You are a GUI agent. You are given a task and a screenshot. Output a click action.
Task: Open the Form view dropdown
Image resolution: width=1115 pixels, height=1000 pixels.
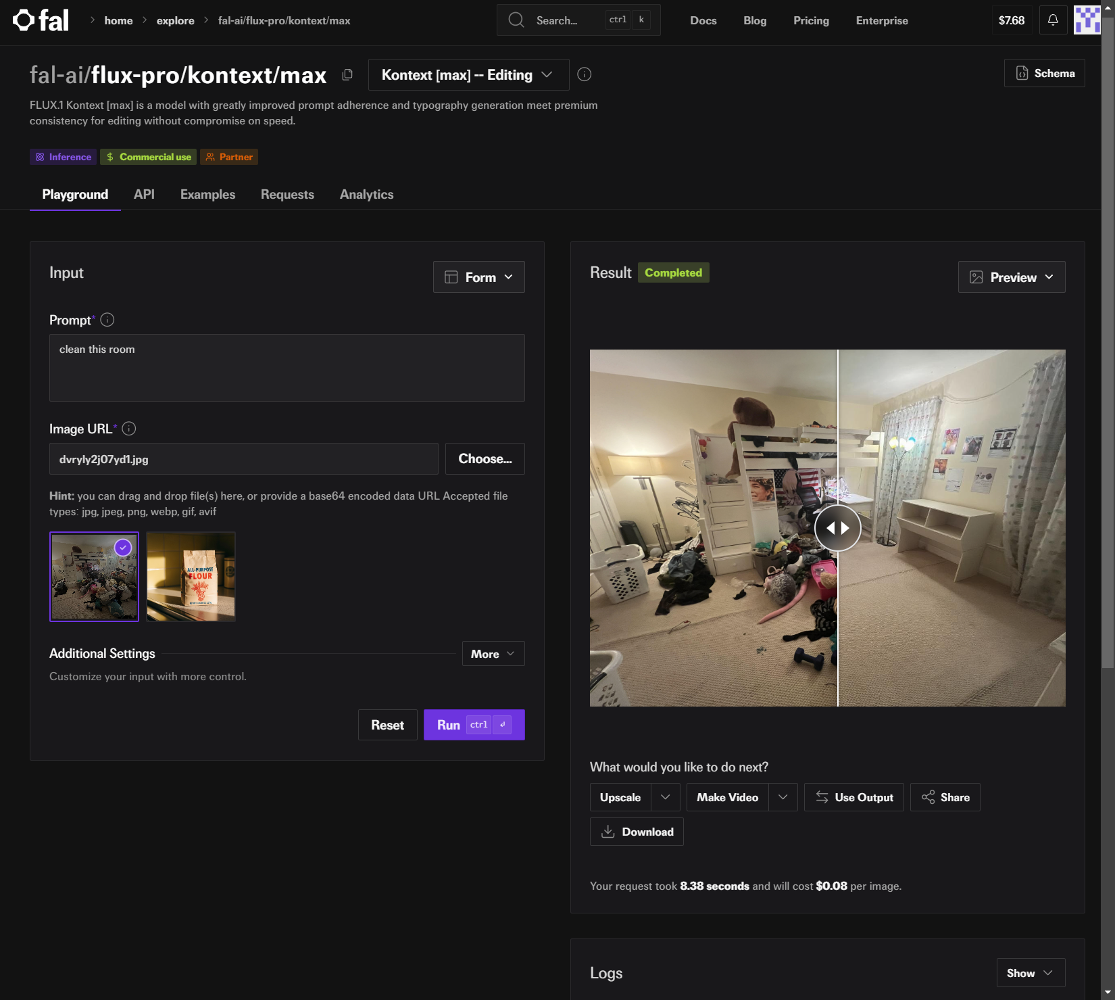point(479,277)
